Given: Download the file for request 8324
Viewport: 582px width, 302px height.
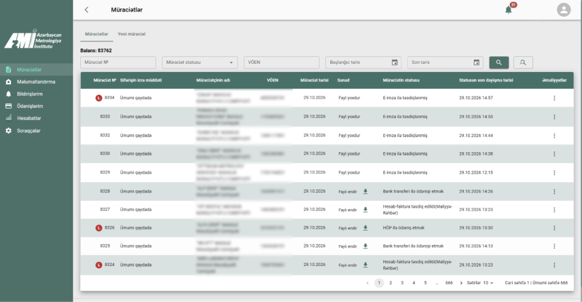Looking at the screenshot, I should [365, 265].
